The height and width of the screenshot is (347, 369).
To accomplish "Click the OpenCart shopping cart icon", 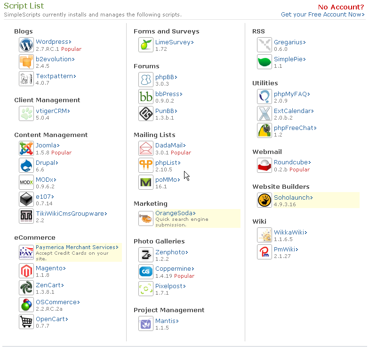I will (x=26, y=322).
